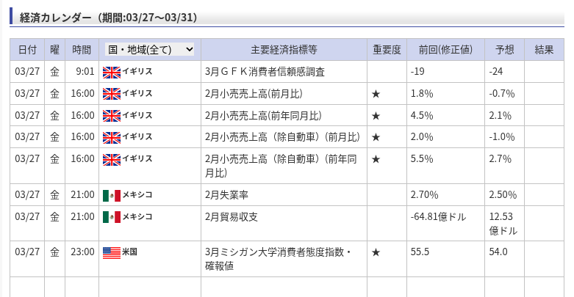Click UK flag in 小売売上高(除自動車)(前月比) row
This screenshot has width=574, height=297.
pos(111,137)
